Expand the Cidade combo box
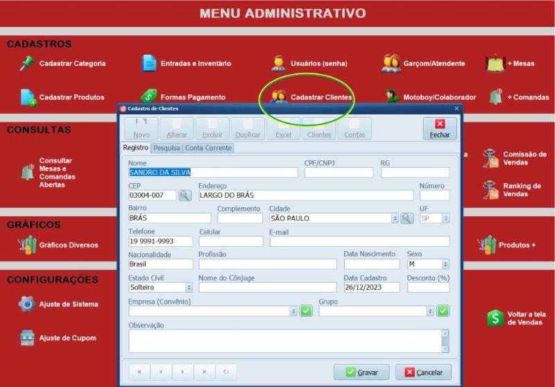555x387 pixels. point(395,218)
